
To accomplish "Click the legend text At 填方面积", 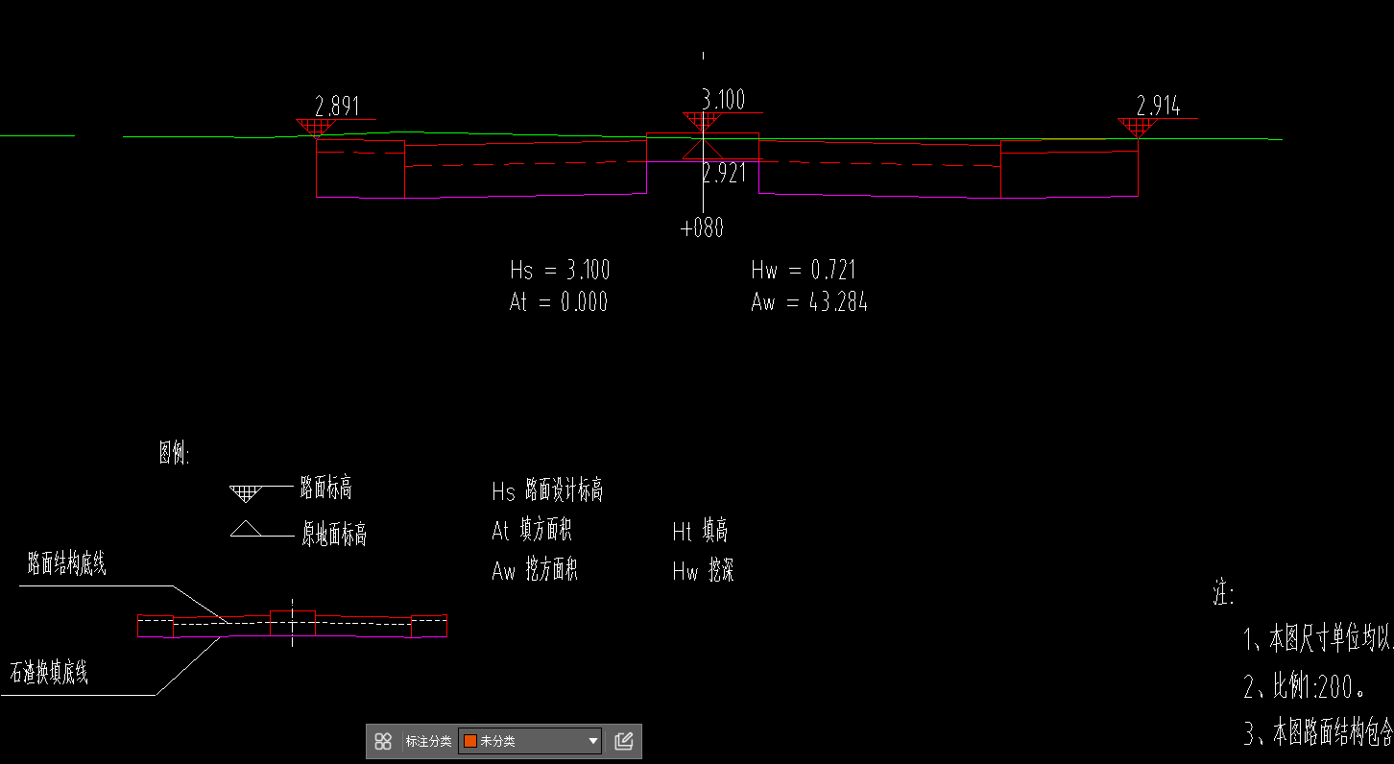I will click(532, 530).
